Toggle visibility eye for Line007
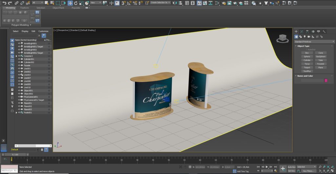 click(x=19, y=78)
